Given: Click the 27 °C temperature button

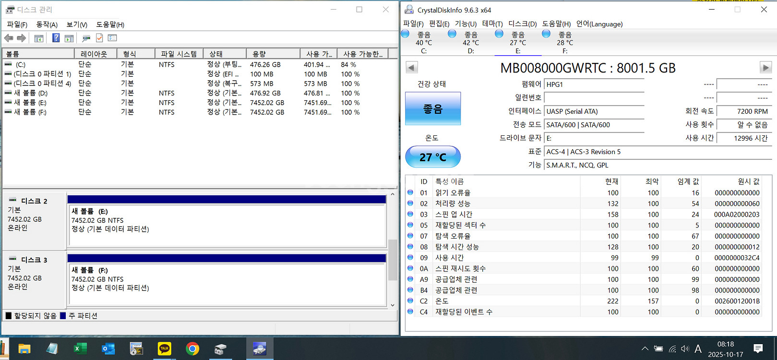Looking at the screenshot, I should pyautogui.click(x=432, y=157).
